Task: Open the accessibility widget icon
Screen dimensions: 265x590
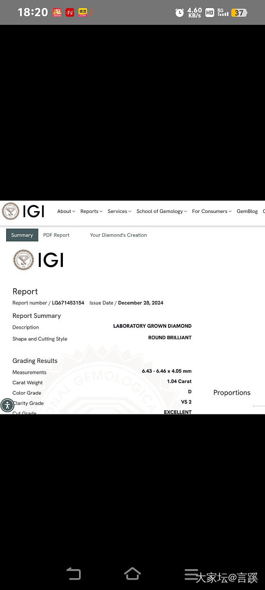Action: tap(7, 405)
